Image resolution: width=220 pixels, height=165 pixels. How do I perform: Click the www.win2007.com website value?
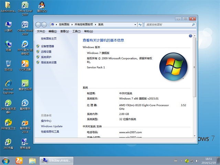[x=130, y=132]
